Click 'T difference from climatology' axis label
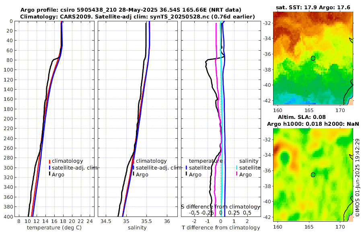Viewport: 362px width, 233px height. [221, 228]
